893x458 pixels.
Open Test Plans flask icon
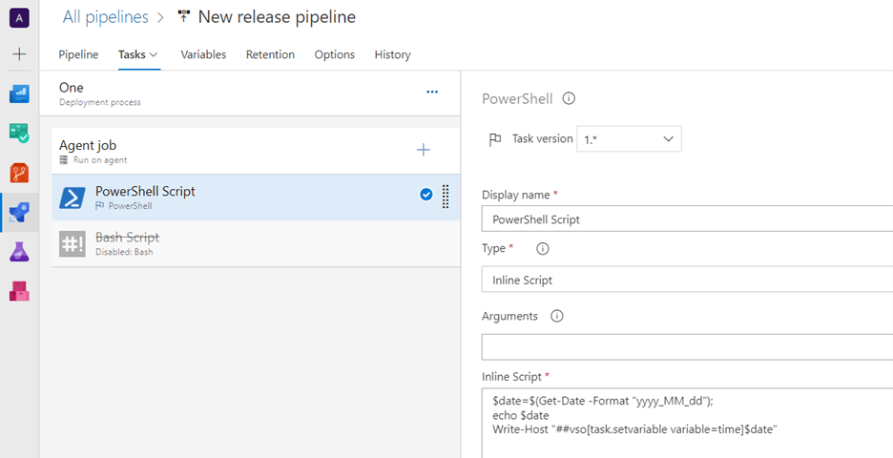[19, 252]
